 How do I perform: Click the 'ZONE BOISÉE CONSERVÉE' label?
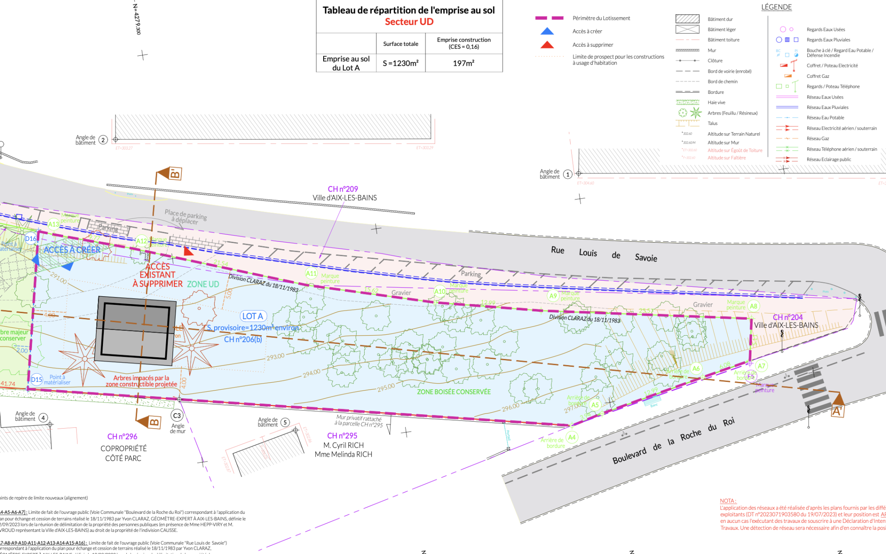tap(454, 392)
